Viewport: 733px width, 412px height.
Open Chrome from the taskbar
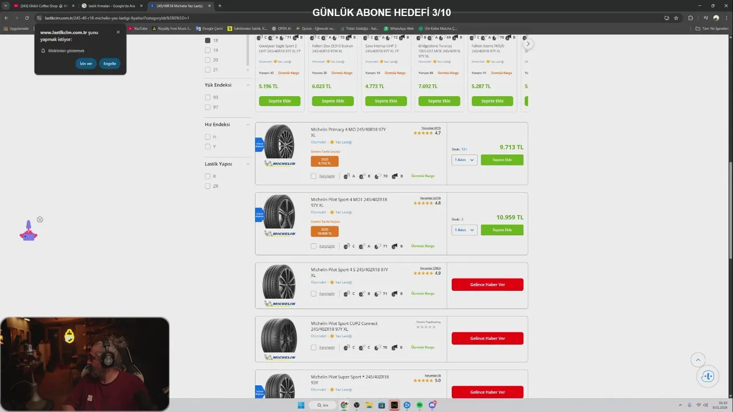point(344,405)
